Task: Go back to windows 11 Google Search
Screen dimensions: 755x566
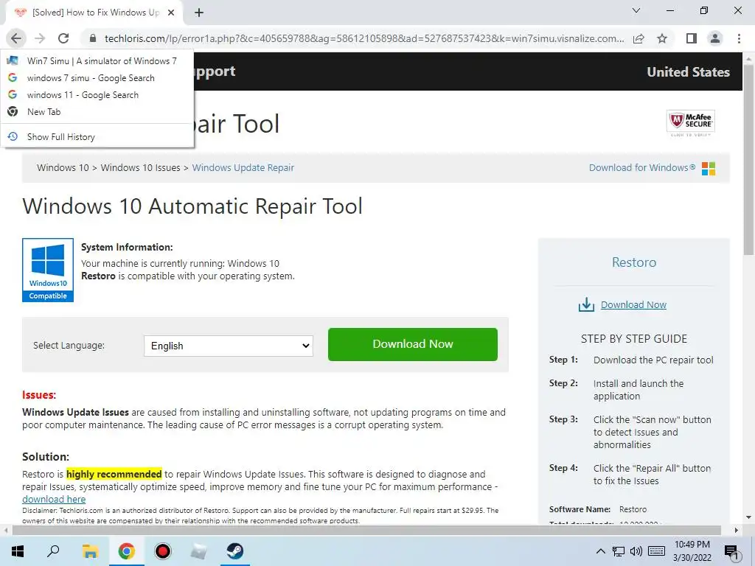Action: pyautogui.click(x=97, y=95)
